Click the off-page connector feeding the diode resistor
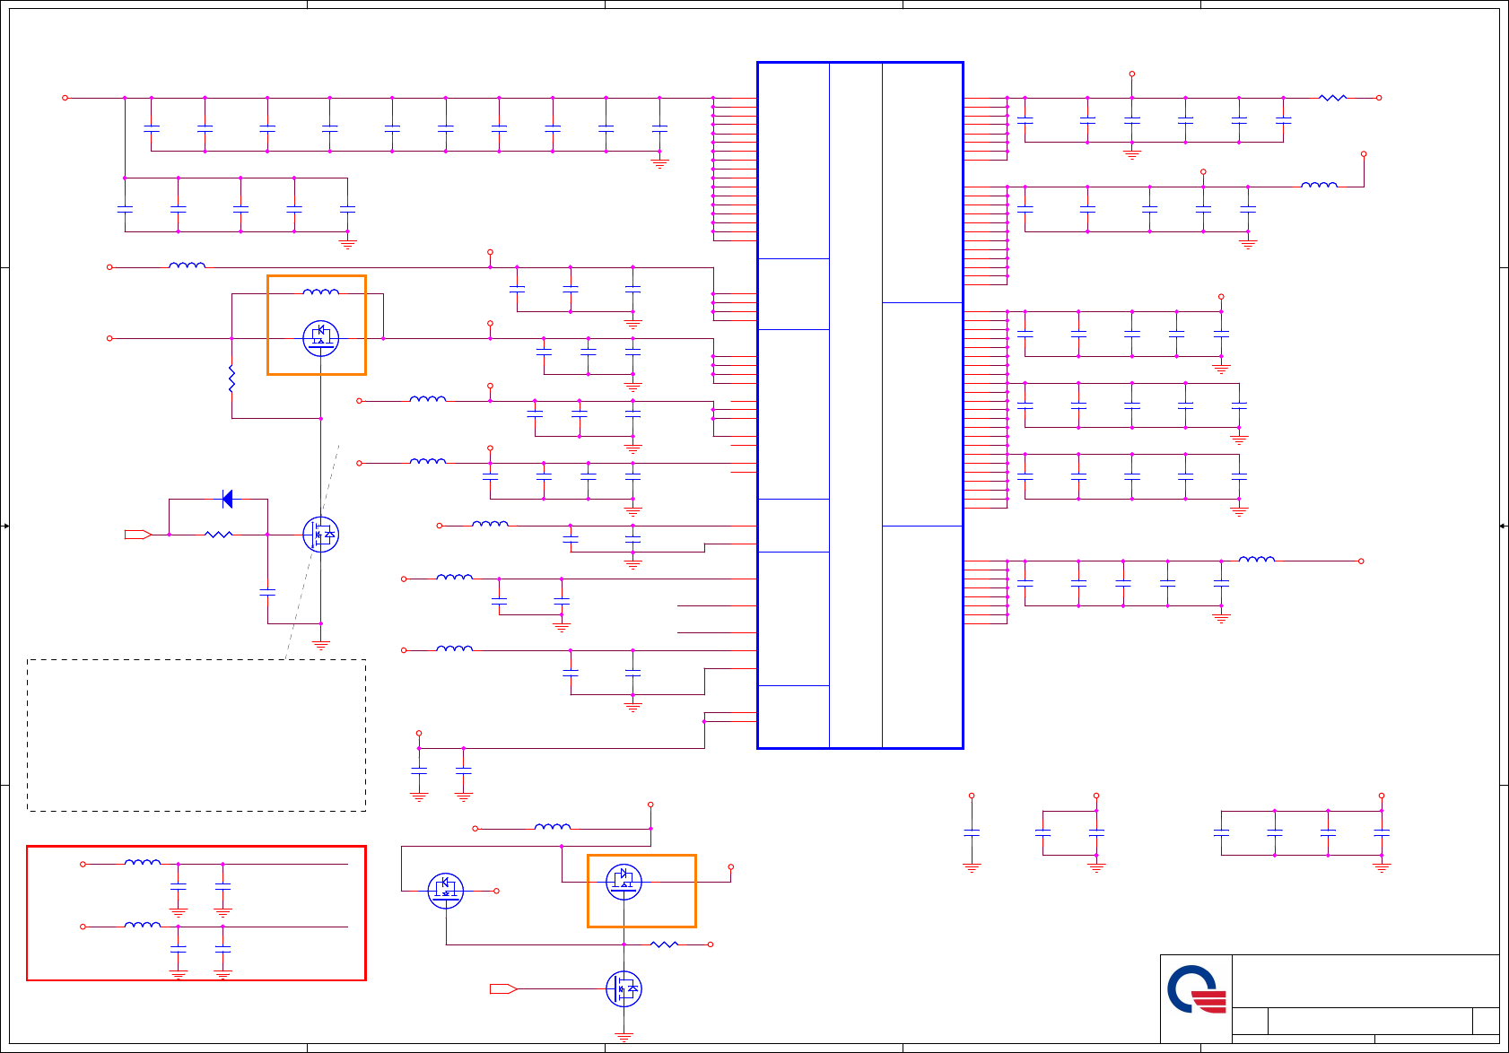This screenshot has width=1509, height=1053. pyautogui.click(x=138, y=535)
